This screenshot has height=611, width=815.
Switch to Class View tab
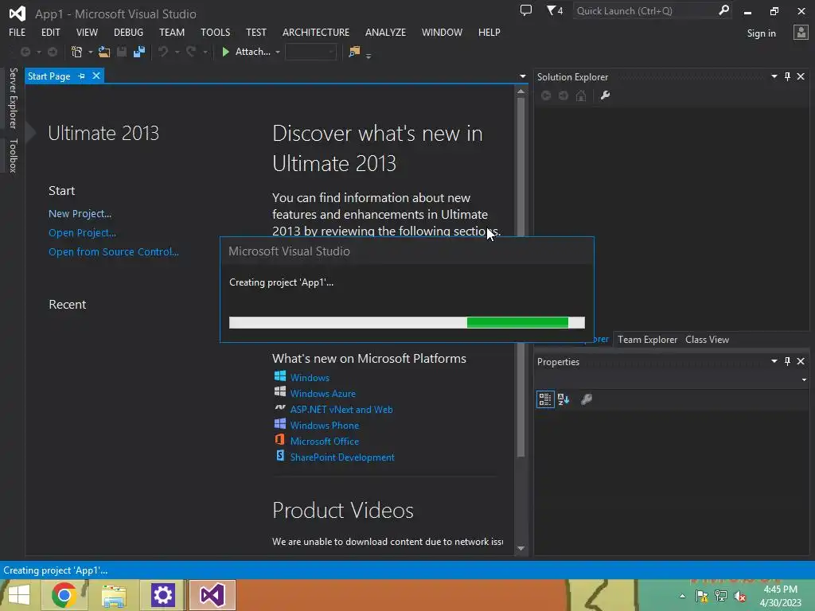[707, 339]
